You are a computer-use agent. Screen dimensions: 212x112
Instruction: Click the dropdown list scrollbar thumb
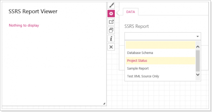pyautogui.click(x=198, y=61)
